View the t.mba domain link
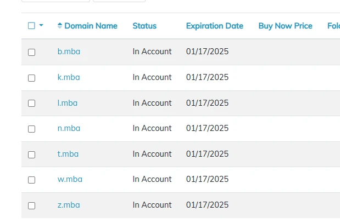Image resolution: width=340 pixels, height=223 pixels. click(68, 154)
